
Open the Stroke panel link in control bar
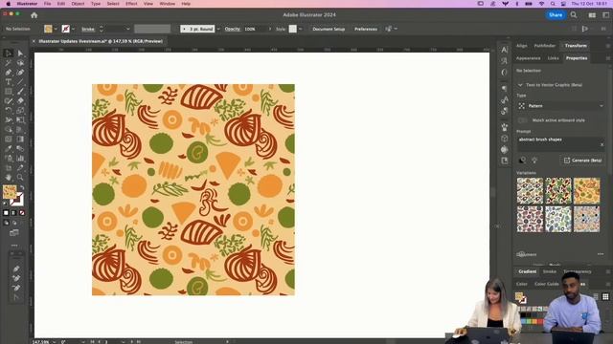(88, 29)
